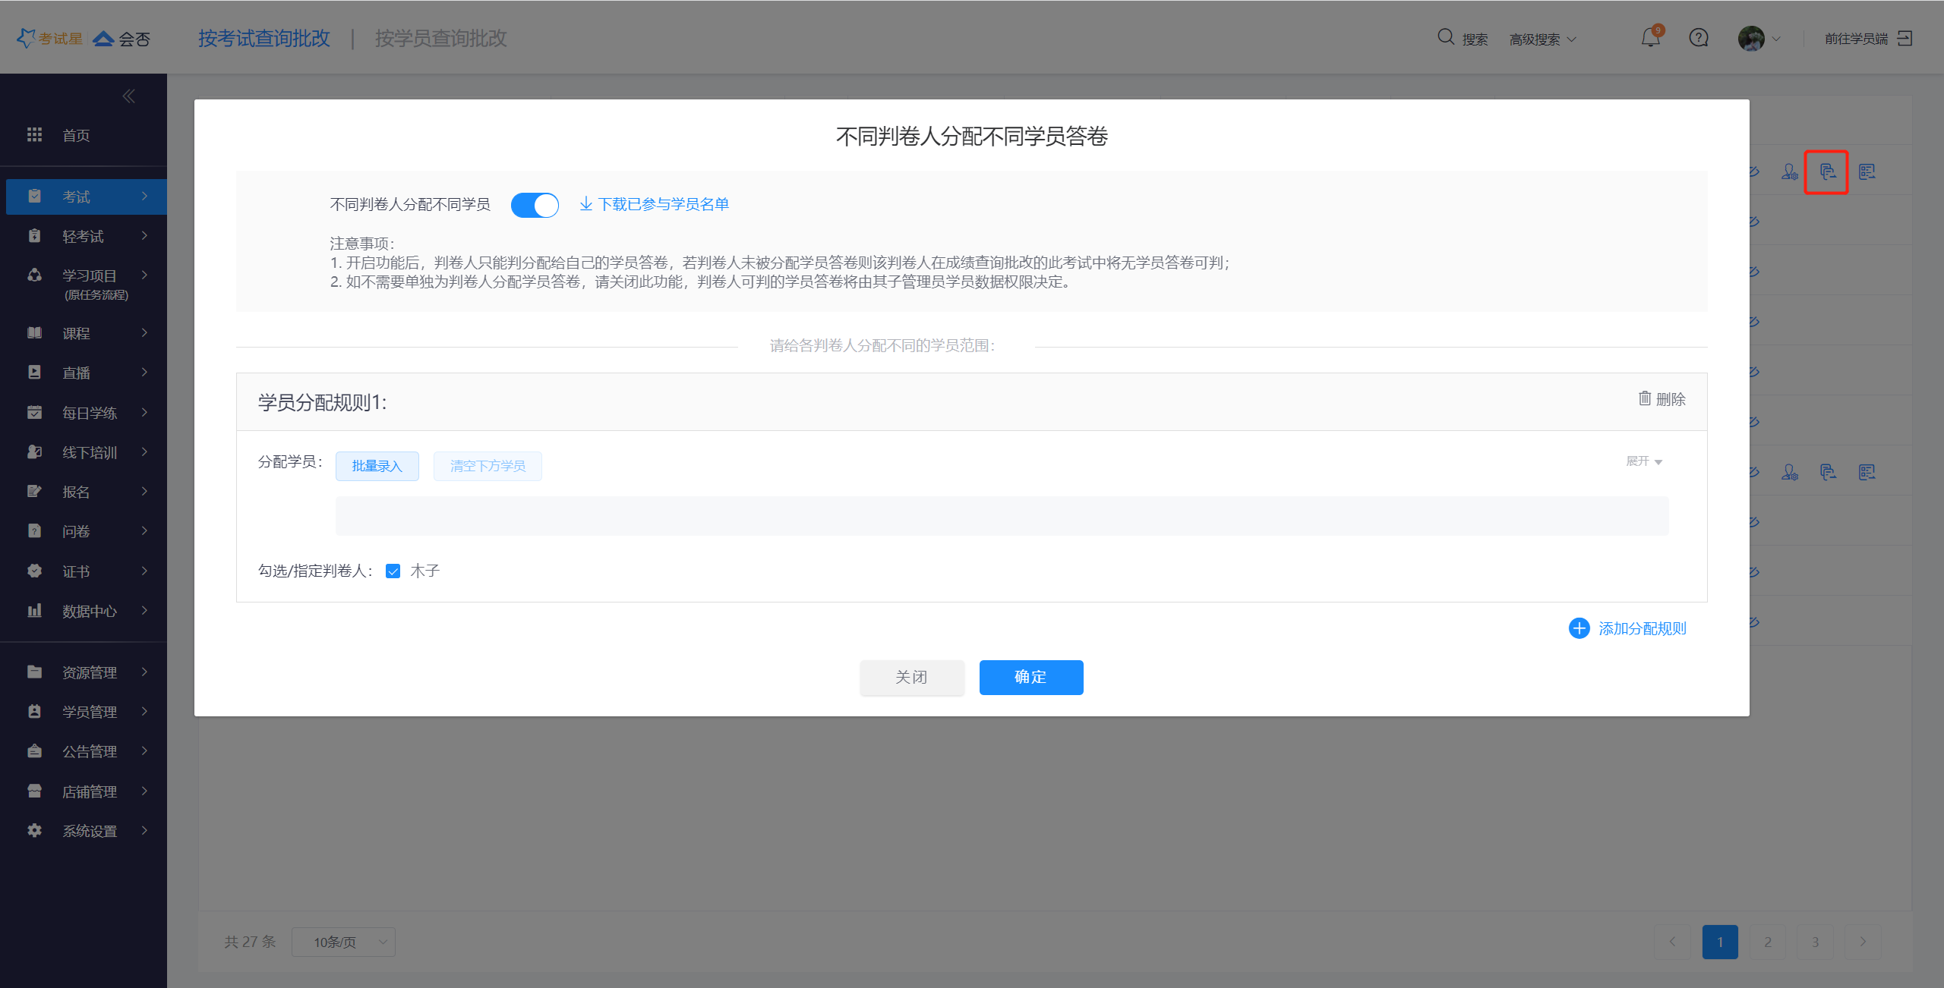
Task: Click the 确定 confirm button
Action: (x=1030, y=677)
